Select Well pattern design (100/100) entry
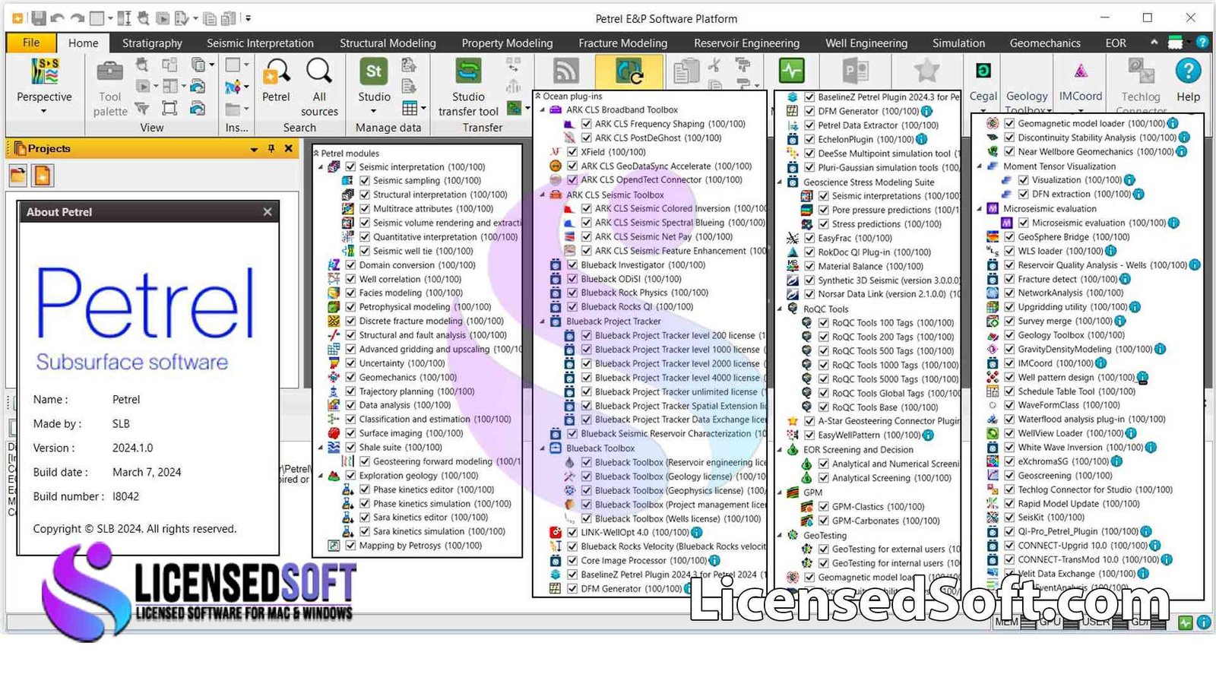Screen dimensions: 1216x684 click(1076, 378)
